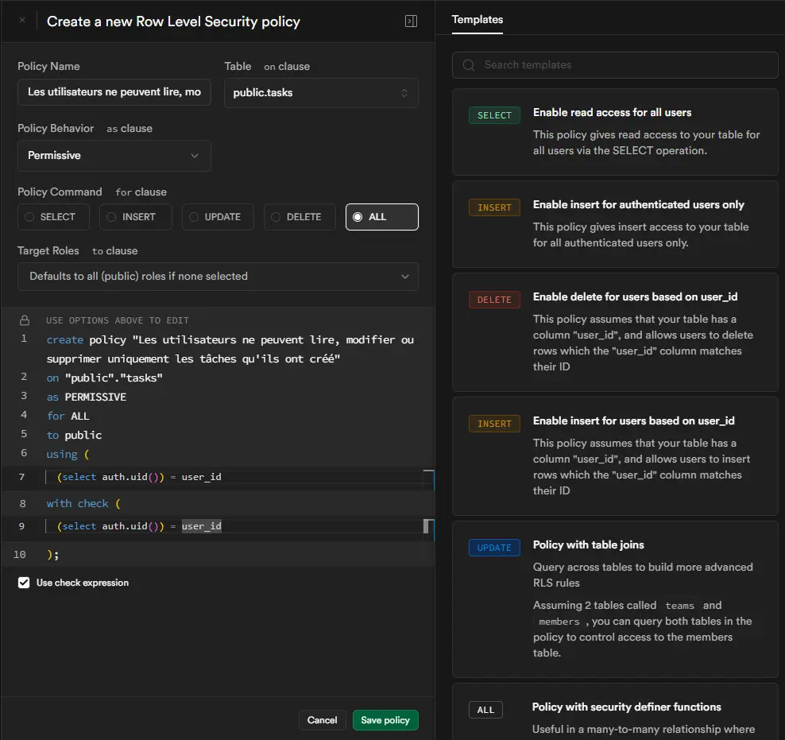Apply 'Policy with table joins' template
This screenshot has width=785, height=740.
point(615,599)
